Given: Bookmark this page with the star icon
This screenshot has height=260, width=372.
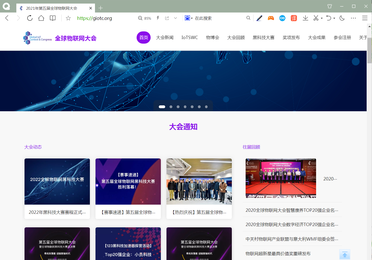Looking at the screenshot, I should point(68,18).
